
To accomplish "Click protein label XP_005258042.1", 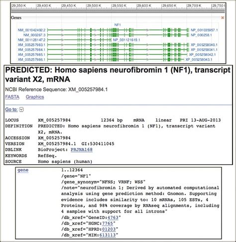I will point(203,55).
